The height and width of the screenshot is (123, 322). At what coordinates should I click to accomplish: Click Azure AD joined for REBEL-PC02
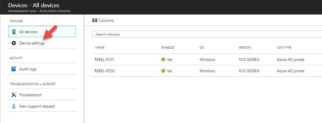click(x=290, y=71)
